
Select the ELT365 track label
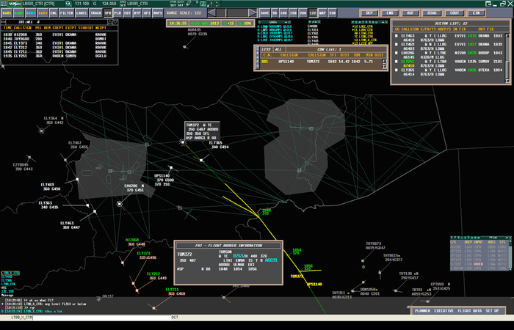click(219, 145)
